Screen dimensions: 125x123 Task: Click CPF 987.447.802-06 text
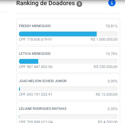tap(36, 67)
